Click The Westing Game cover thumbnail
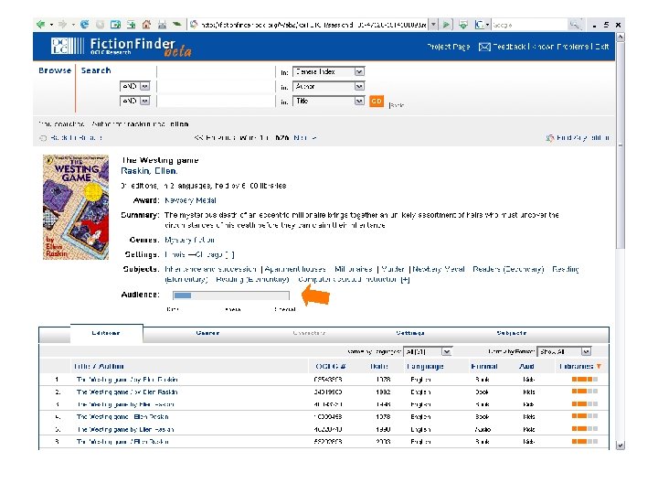This screenshot has height=494, width=658. [x=76, y=207]
